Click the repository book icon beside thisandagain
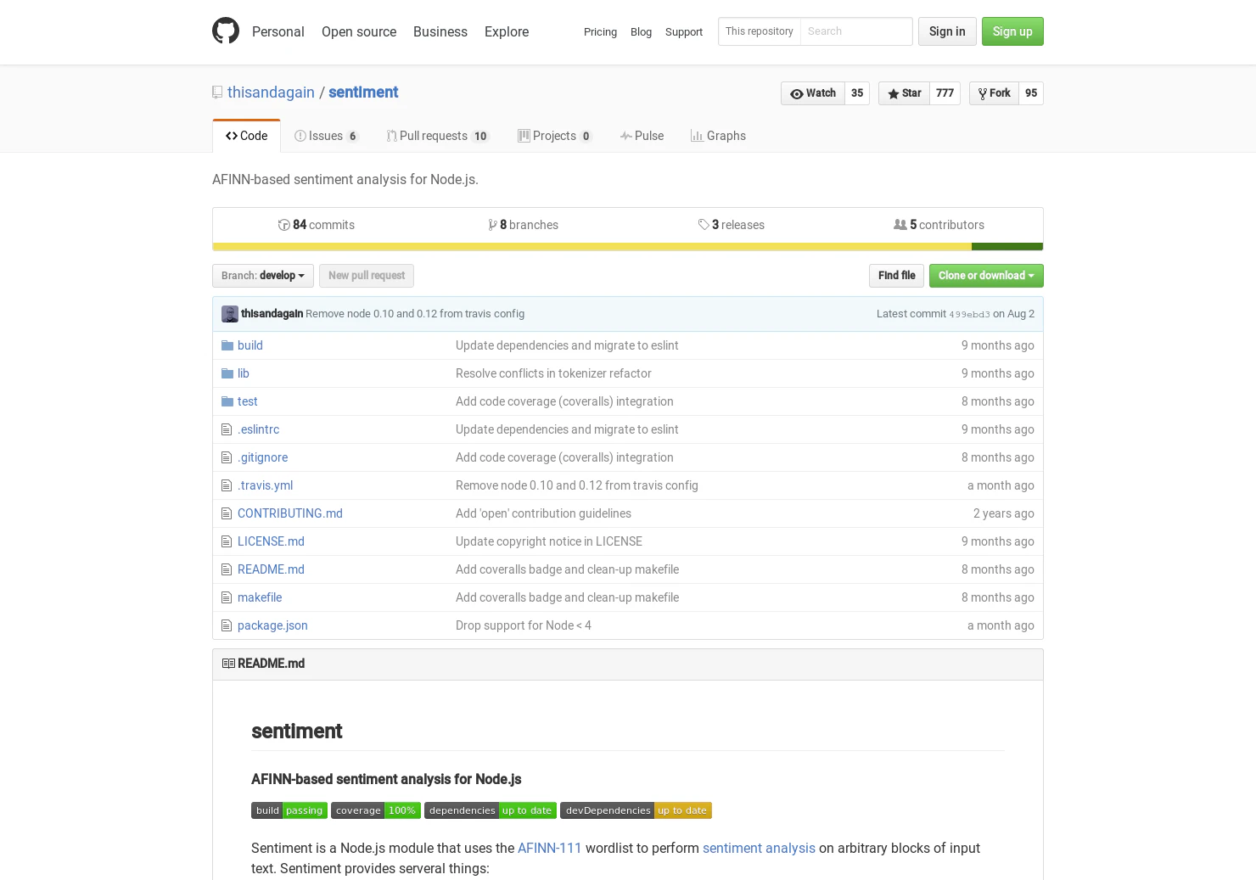1256x880 pixels. coord(217,92)
